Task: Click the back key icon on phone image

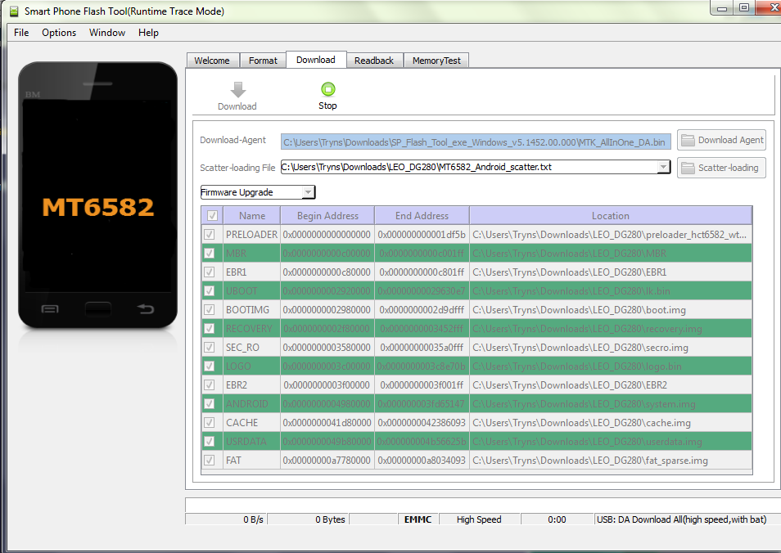Action: pyautogui.click(x=146, y=308)
